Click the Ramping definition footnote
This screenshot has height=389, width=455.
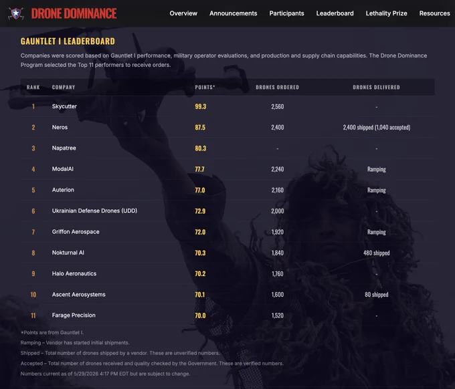[75, 343]
